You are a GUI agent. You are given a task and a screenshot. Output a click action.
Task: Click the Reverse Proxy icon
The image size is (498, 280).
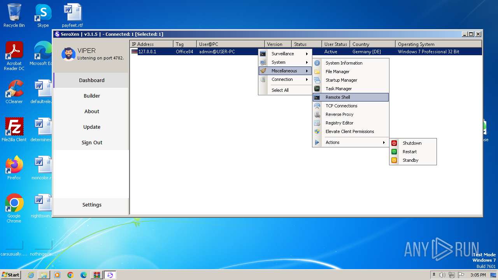317,114
